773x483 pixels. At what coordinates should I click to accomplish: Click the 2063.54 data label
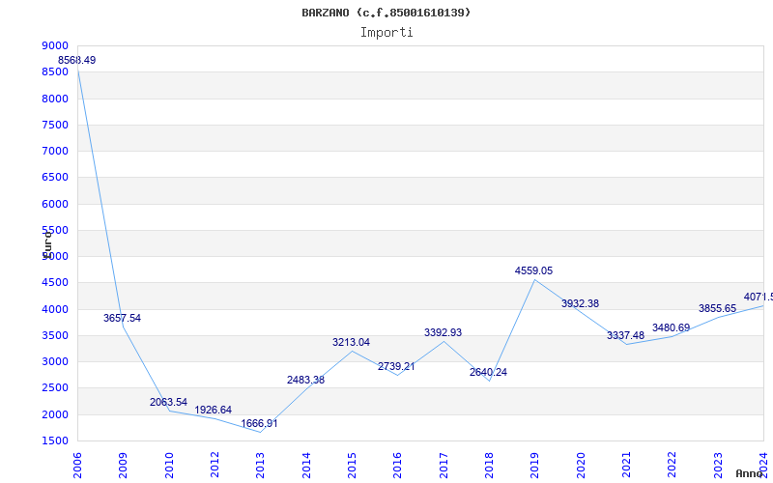[168, 402]
